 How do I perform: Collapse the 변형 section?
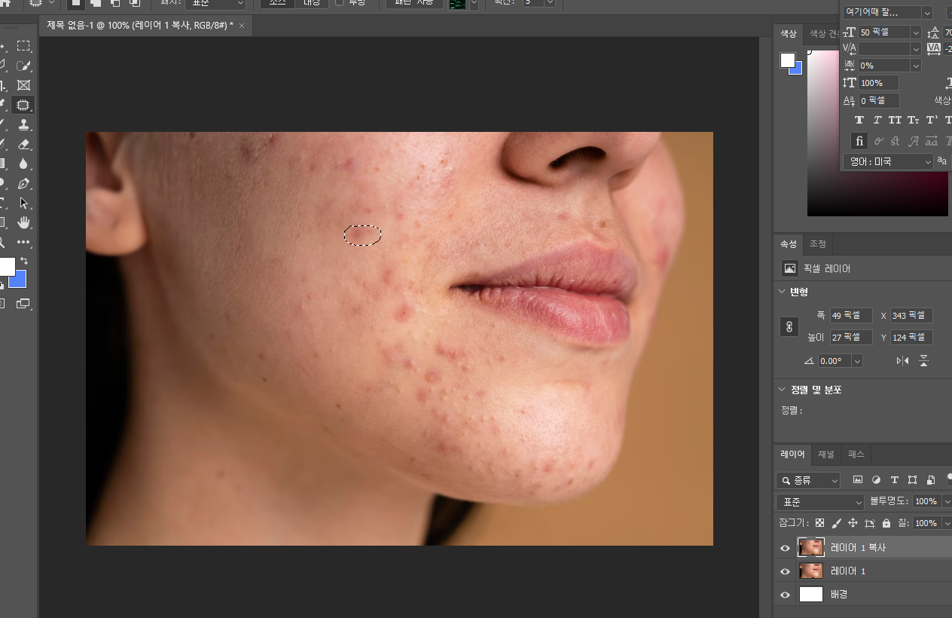tap(781, 292)
